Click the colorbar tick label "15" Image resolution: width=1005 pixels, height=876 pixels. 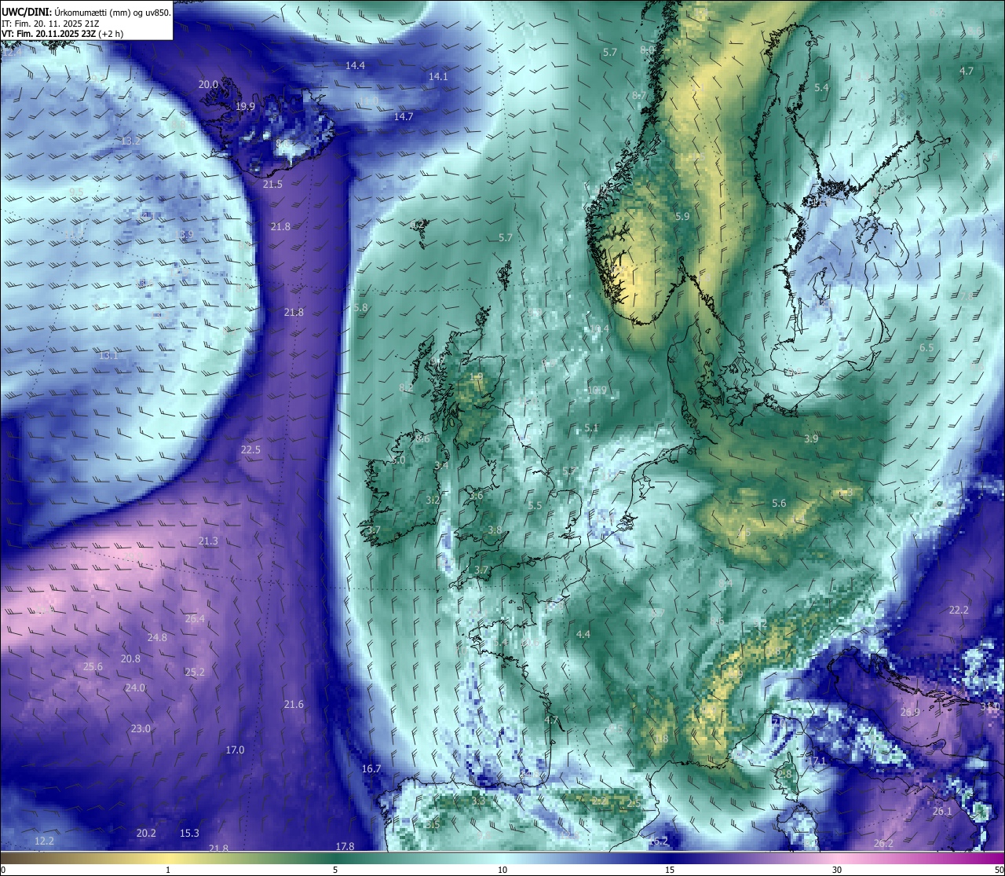[670, 870]
